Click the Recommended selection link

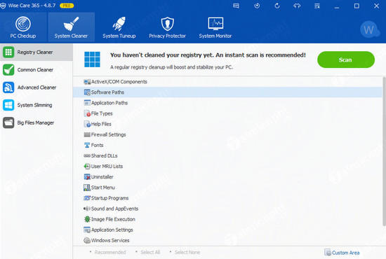[110, 253]
